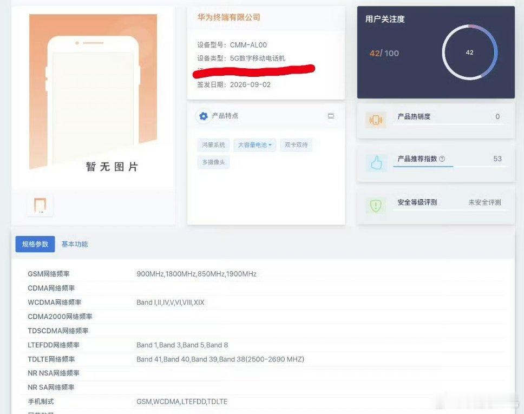Click the 42/100 score text
524x414 pixels.
pos(384,53)
